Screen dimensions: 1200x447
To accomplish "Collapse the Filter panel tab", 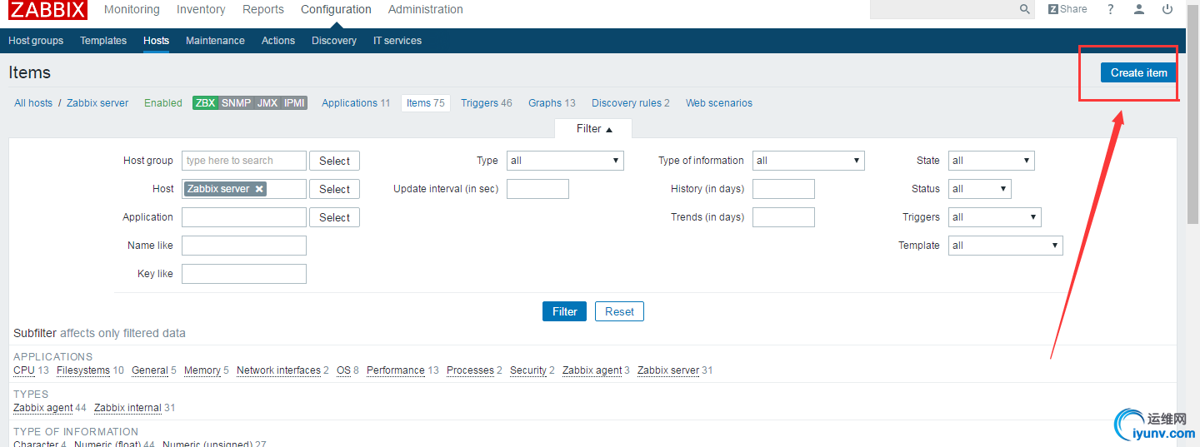I will pyautogui.click(x=594, y=129).
